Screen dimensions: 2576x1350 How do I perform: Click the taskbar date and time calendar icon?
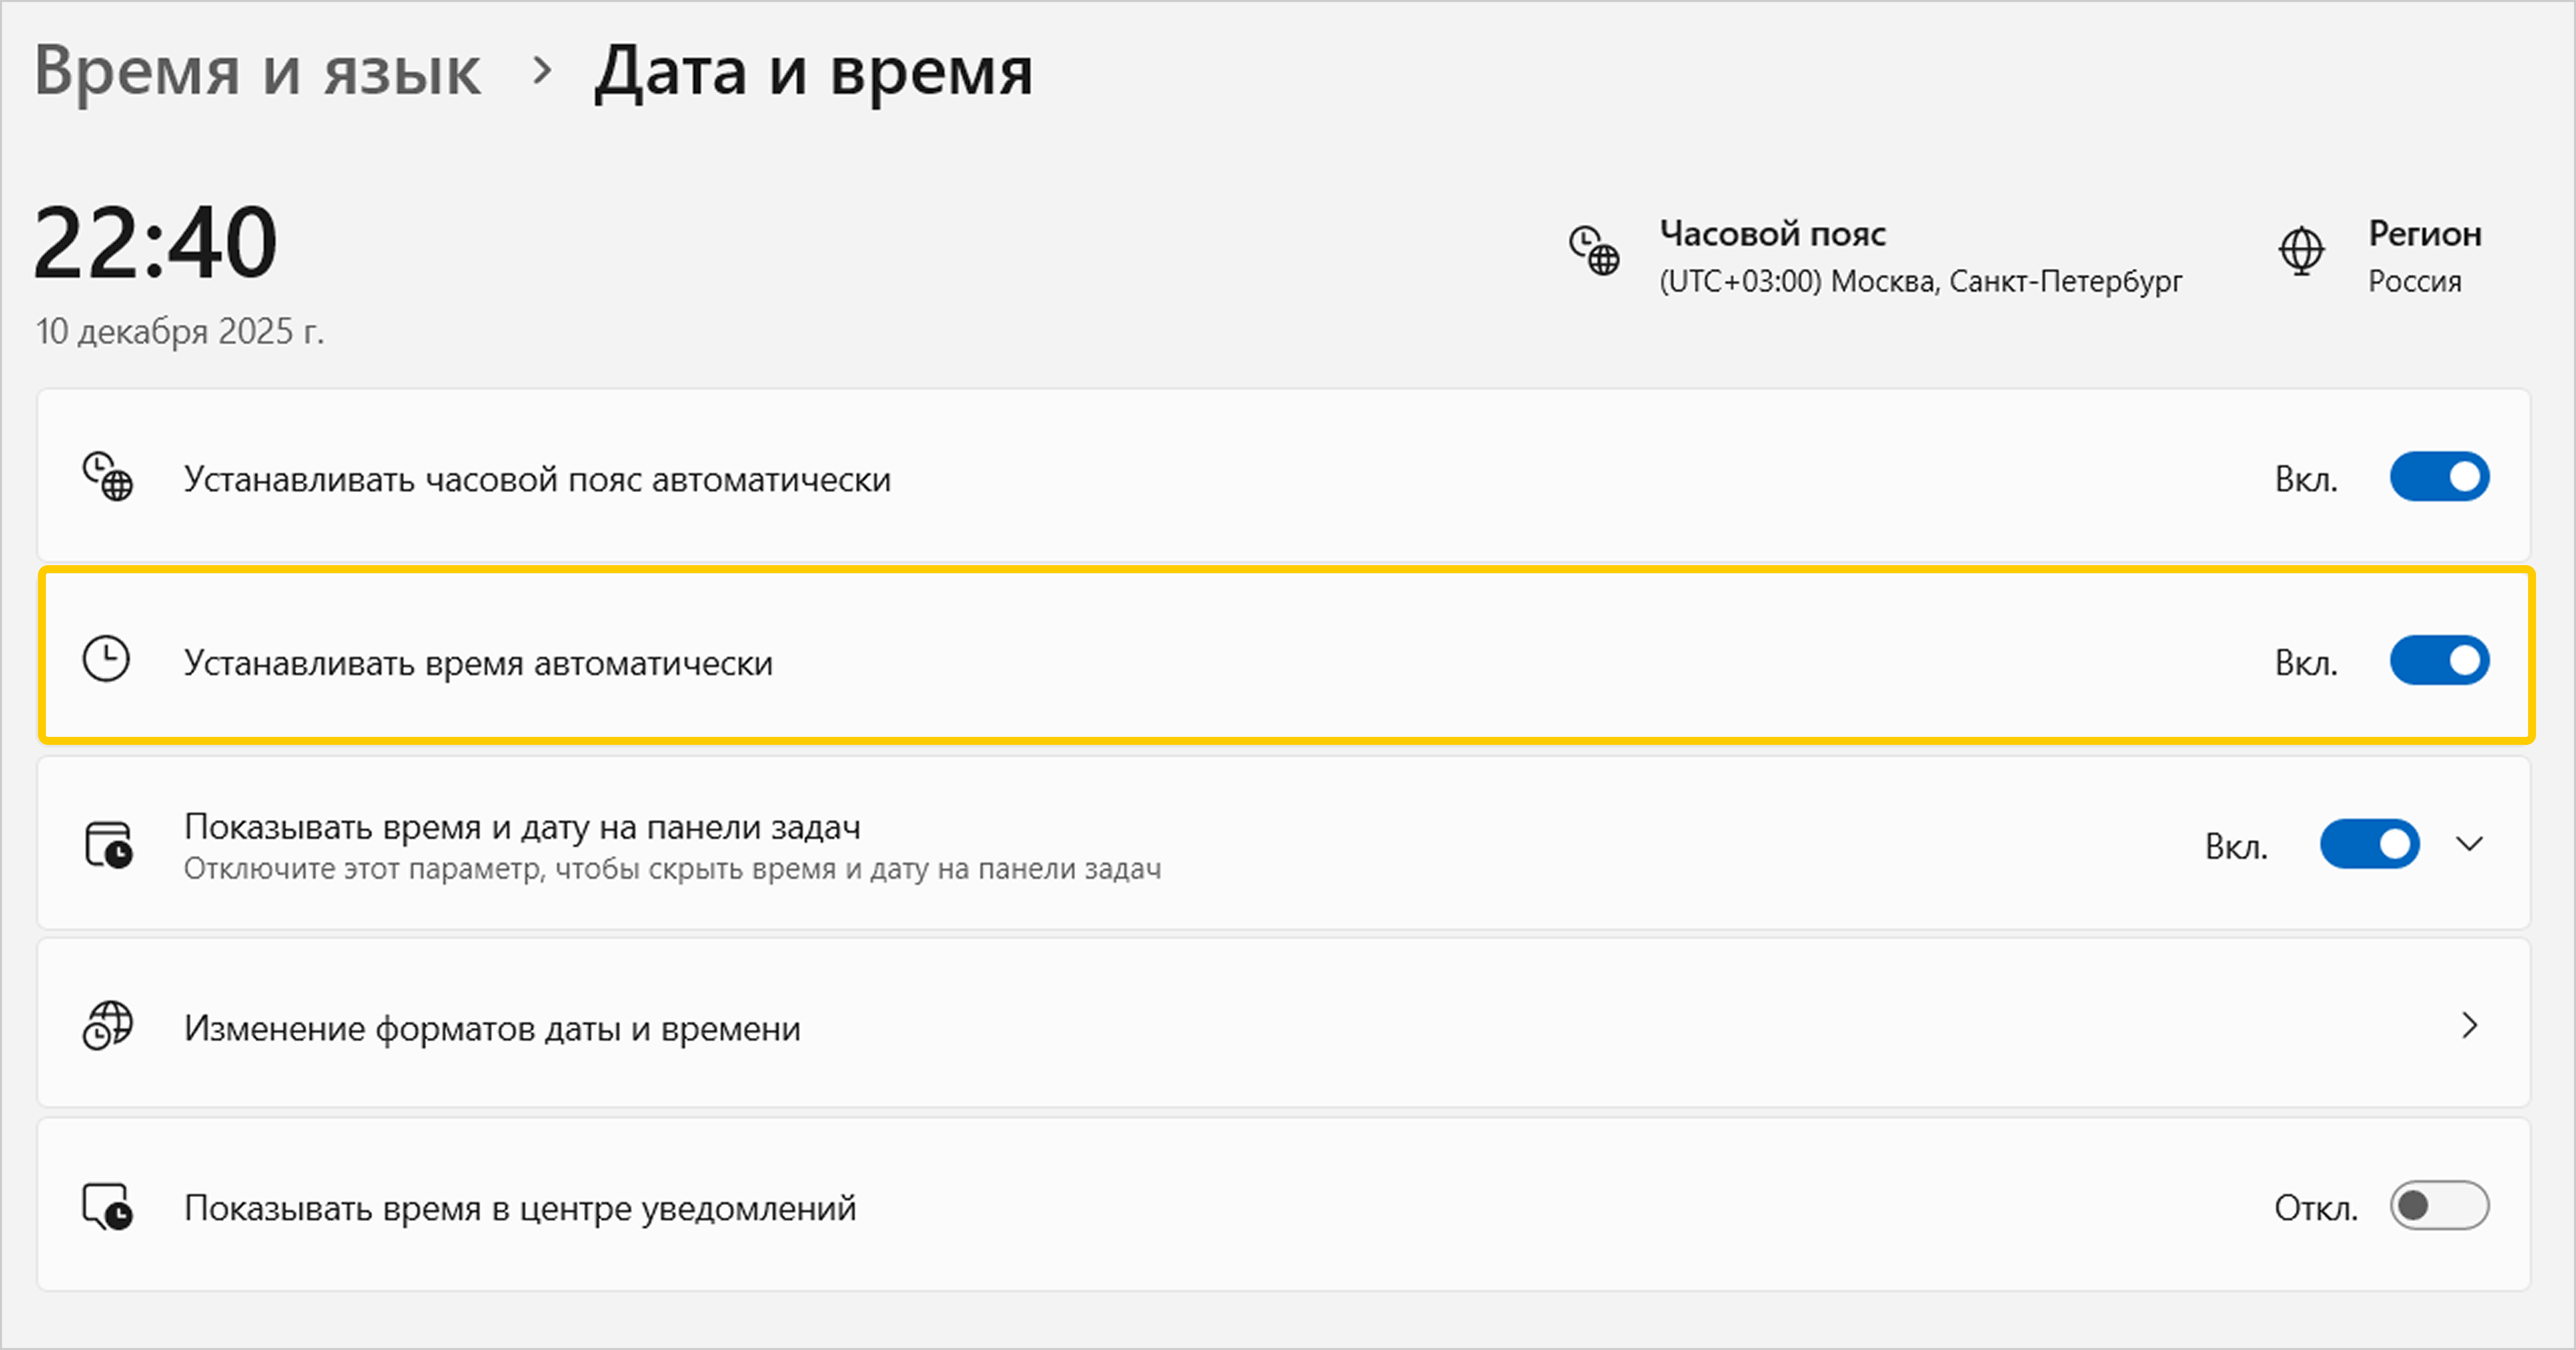[108, 845]
